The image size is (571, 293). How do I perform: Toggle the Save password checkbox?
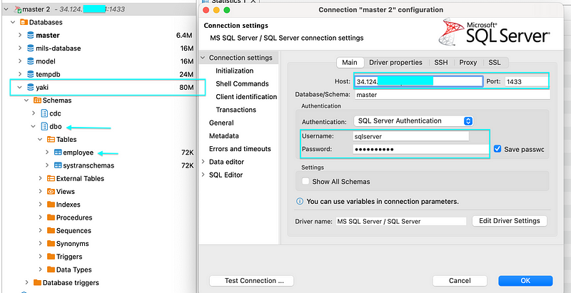click(498, 149)
